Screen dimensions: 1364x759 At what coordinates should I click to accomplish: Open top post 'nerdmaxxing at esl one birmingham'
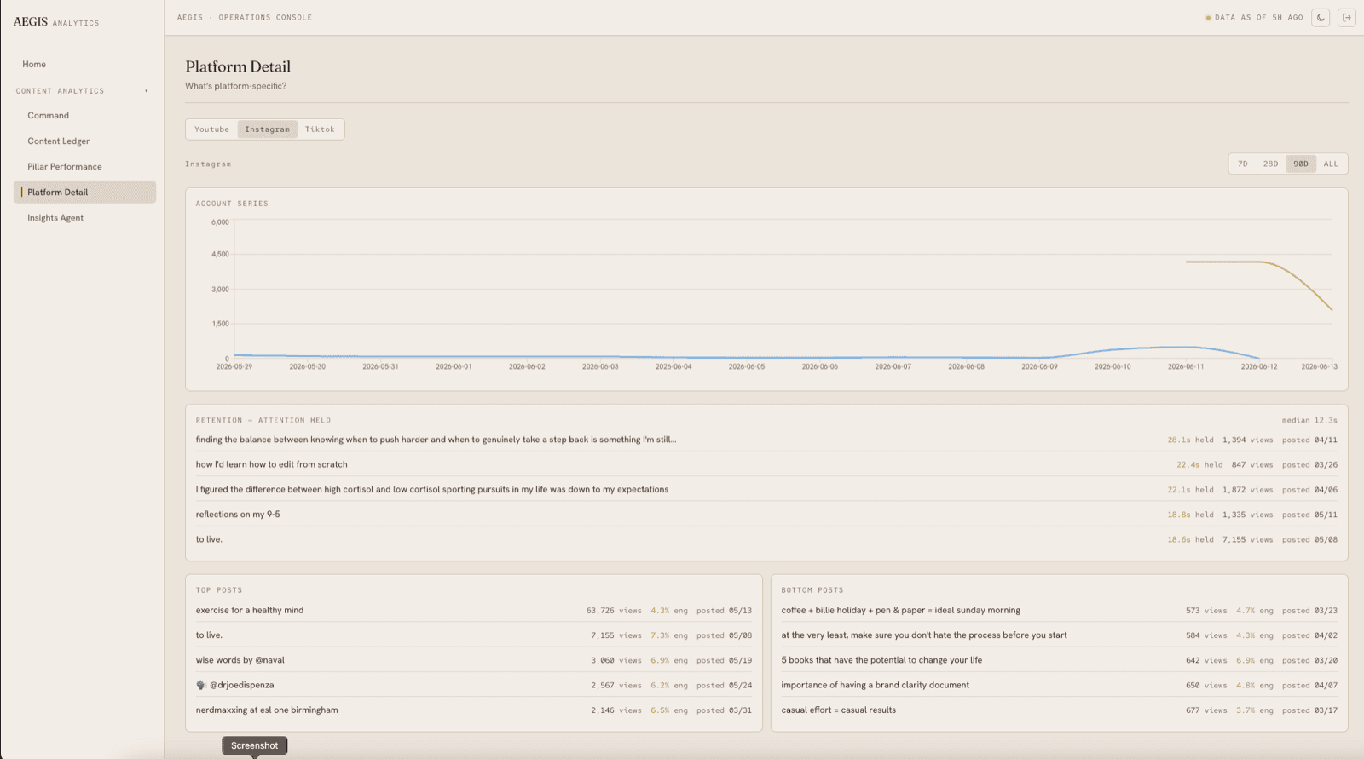(474, 710)
